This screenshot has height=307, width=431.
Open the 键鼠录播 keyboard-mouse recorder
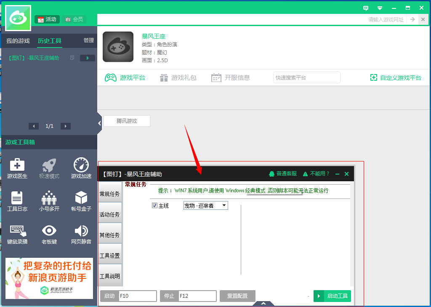tap(17, 234)
